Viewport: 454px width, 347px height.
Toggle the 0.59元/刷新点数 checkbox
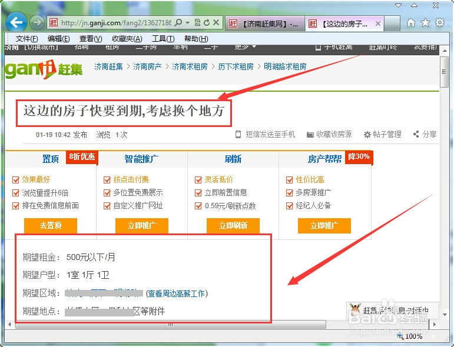[x=198, y=206]
